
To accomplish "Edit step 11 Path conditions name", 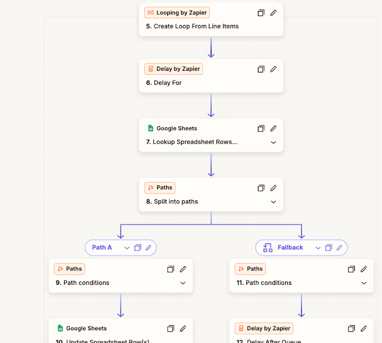I will tap(364, 269).
